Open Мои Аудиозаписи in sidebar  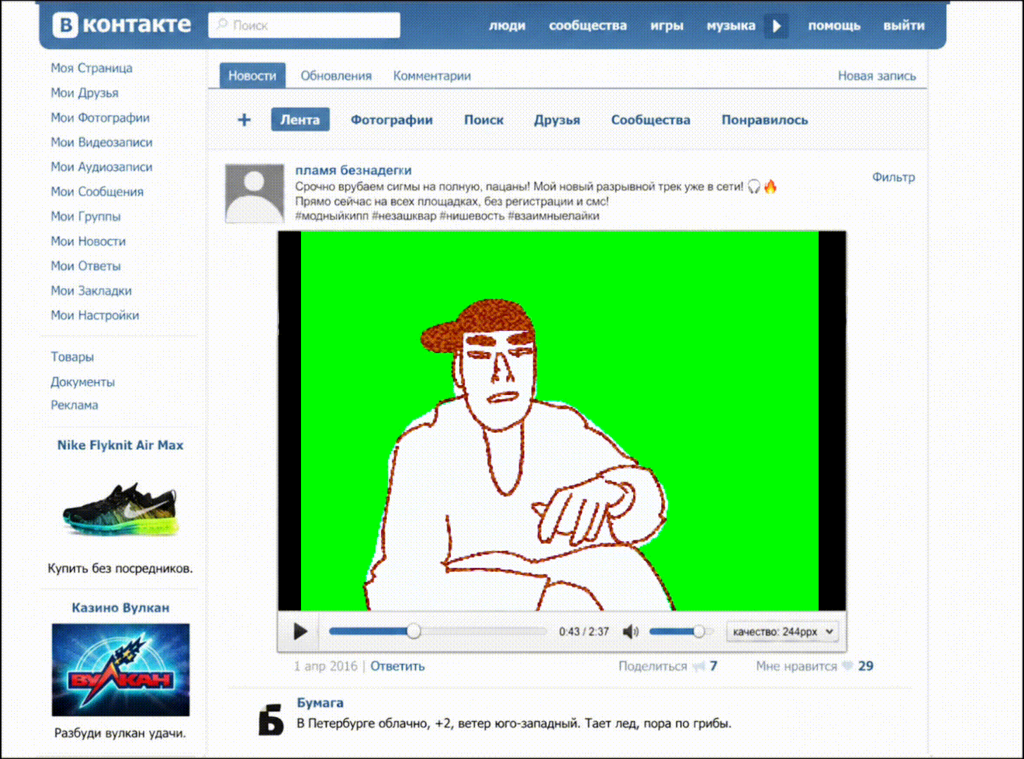tap(101, 167)
